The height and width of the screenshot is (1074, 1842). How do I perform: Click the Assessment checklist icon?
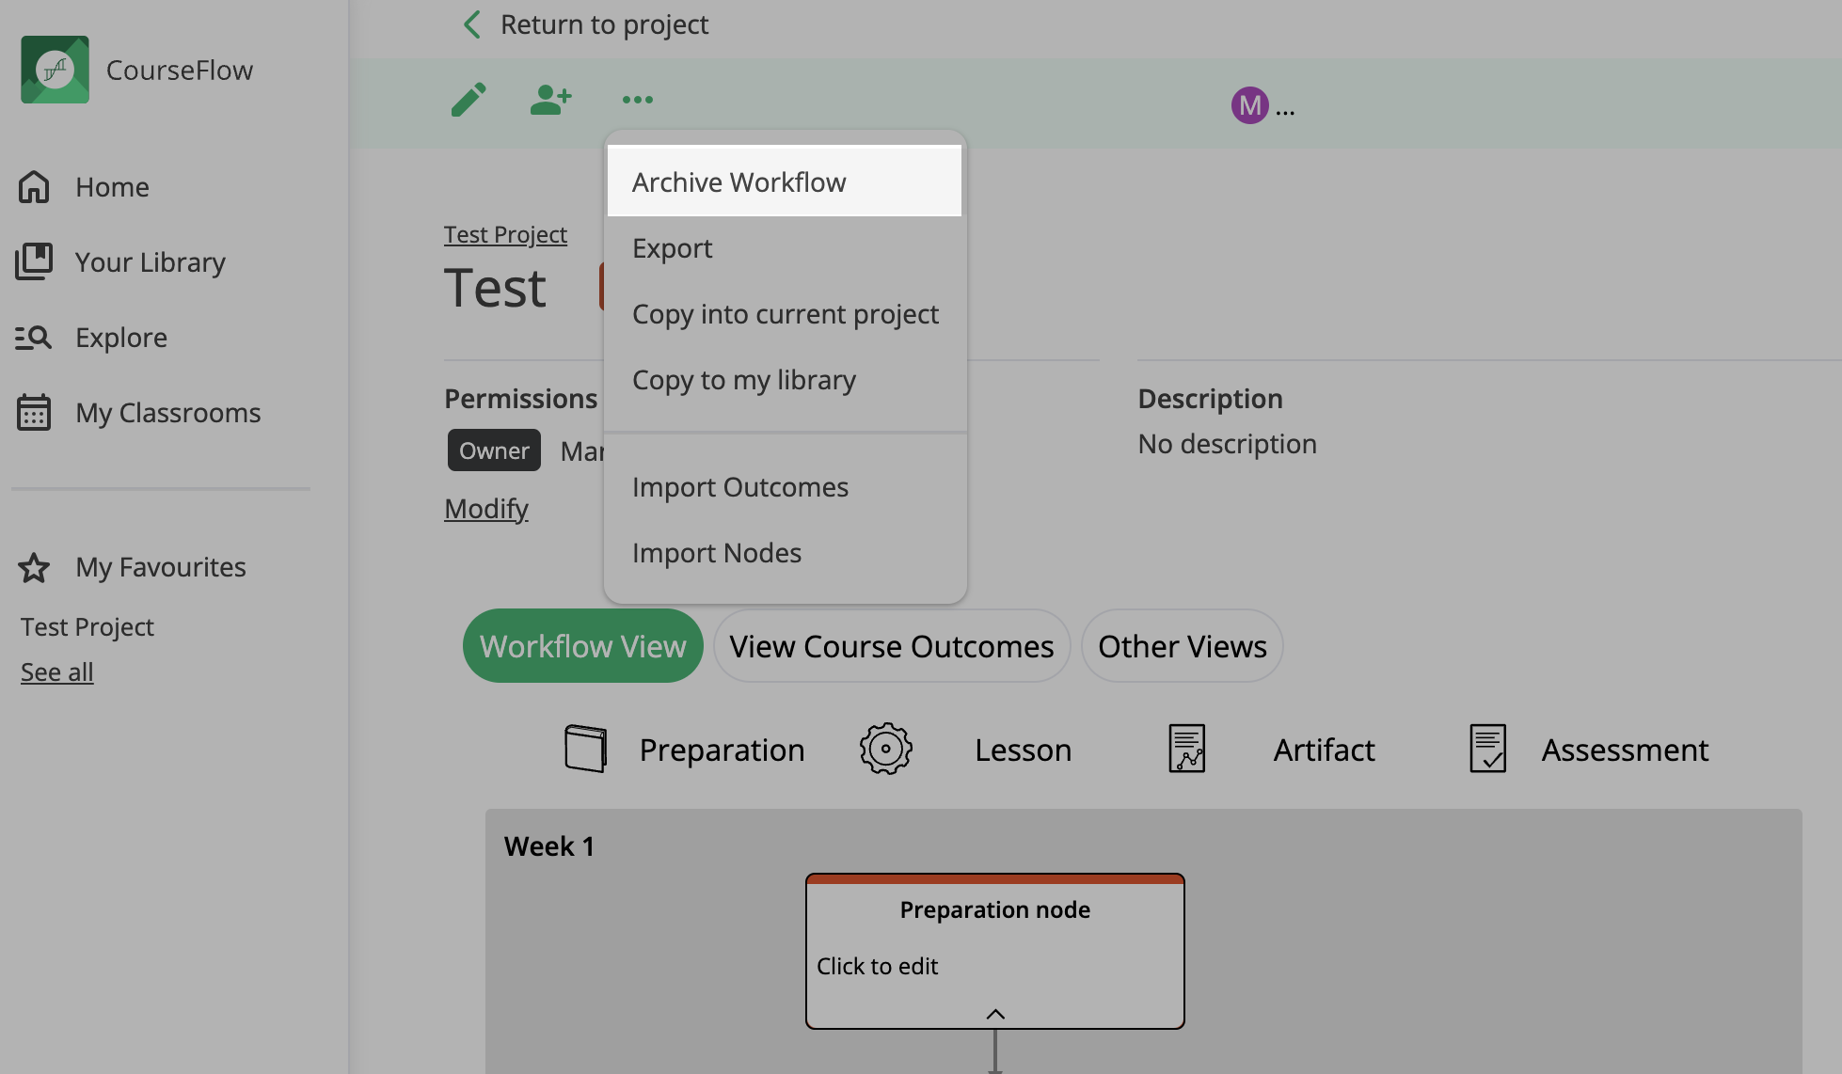click(1487, 749)
